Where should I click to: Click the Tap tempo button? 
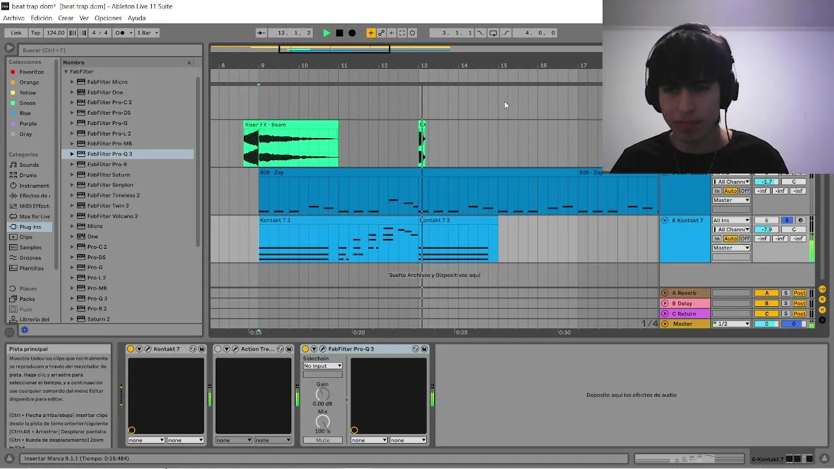[x=36, y=33]
